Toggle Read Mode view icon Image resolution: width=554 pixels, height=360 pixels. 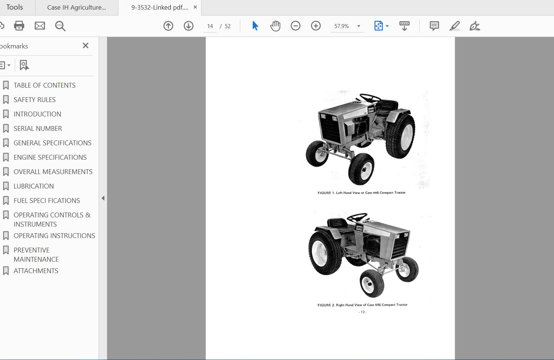(405, 26)
